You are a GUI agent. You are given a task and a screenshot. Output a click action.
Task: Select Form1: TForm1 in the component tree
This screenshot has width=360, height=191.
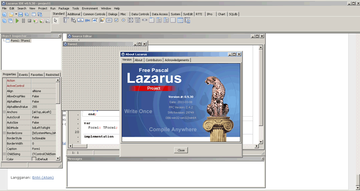tap(20, 41)
